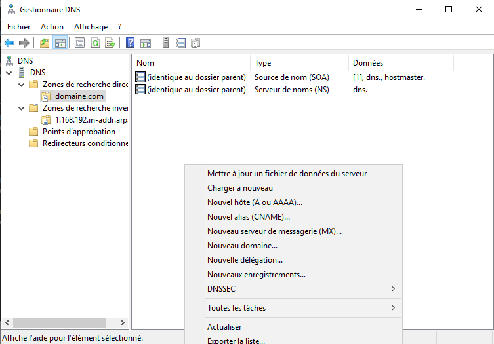Select Zones de recherche directes folder

[x=85, y=85]
